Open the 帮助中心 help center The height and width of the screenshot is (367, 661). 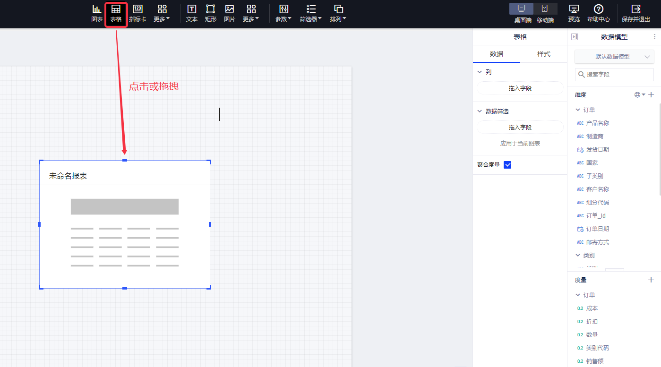click(598, 13)
